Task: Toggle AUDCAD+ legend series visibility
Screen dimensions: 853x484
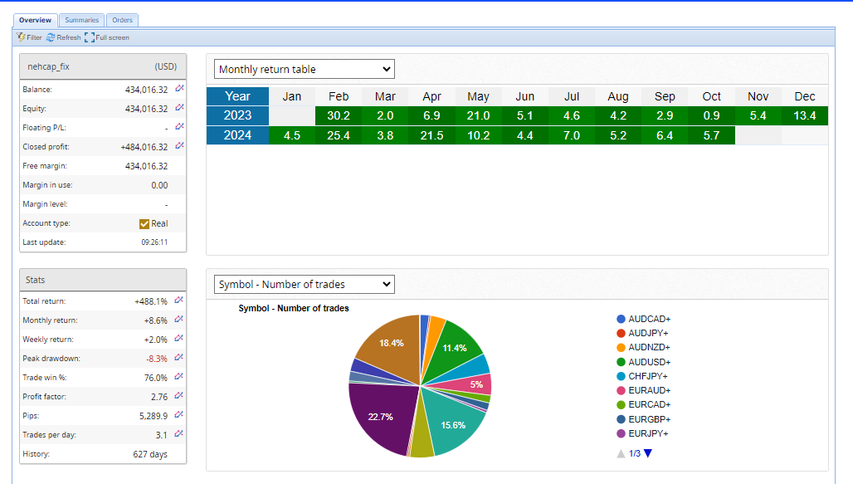Action: point(621,319)
